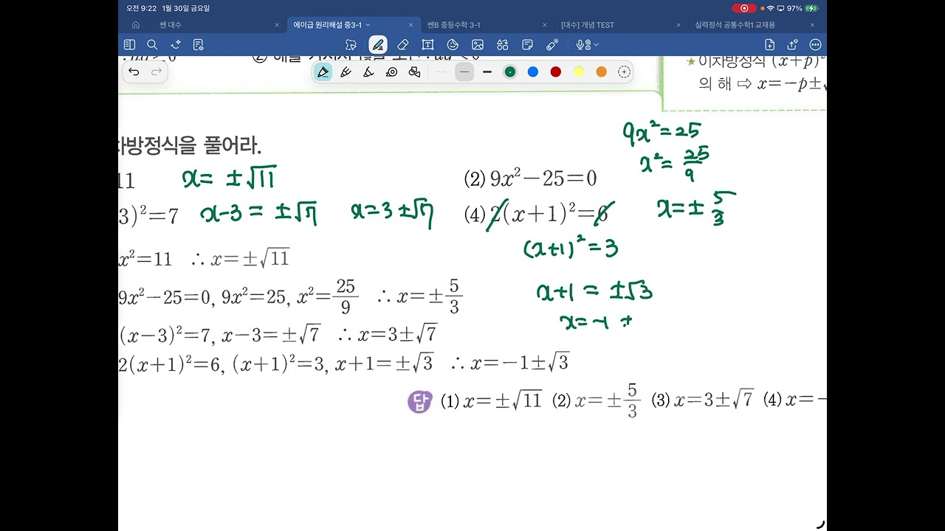Add a sticky note
The height and width of the screenshot is (531, 945).
coord(527,45)
